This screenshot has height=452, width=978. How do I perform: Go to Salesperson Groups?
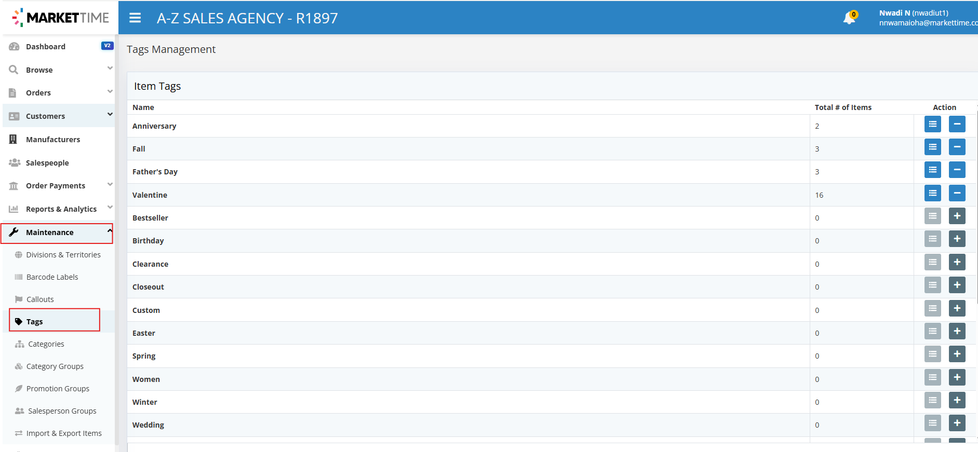[62, 411]
